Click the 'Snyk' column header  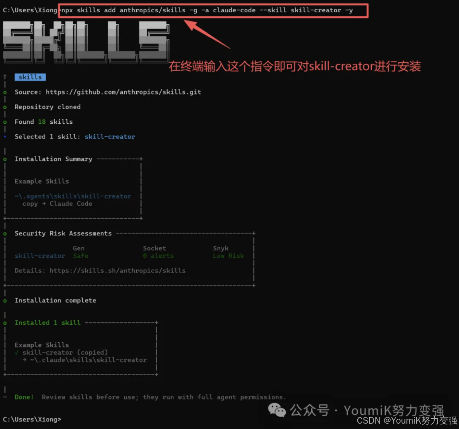point(220,248)
